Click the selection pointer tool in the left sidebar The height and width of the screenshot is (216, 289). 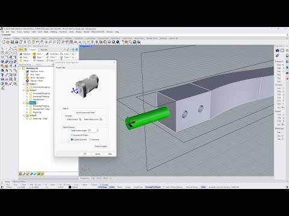(2, 49)
